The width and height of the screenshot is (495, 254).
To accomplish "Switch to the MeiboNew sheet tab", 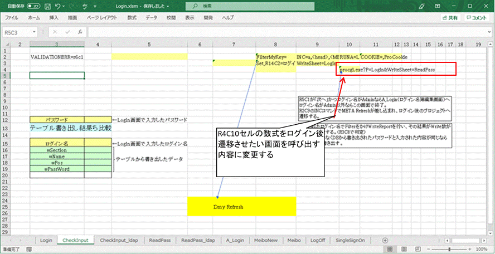I will coord(265,241).
